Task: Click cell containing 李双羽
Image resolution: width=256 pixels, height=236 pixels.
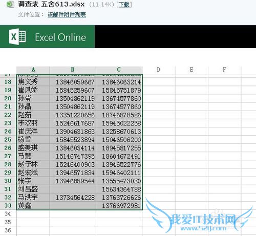Action: [x=33, y=123]
